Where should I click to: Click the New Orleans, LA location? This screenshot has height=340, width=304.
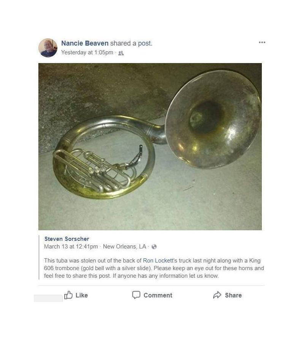[125, 247]
